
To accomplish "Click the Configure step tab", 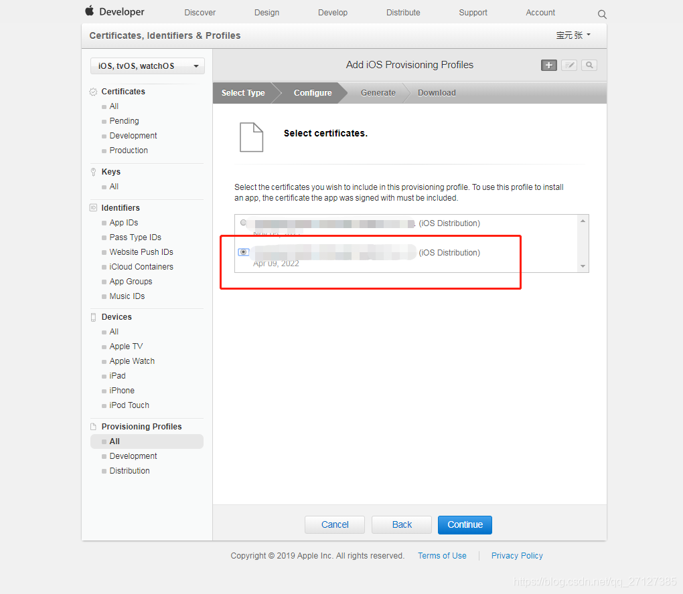I will (313, 93).
